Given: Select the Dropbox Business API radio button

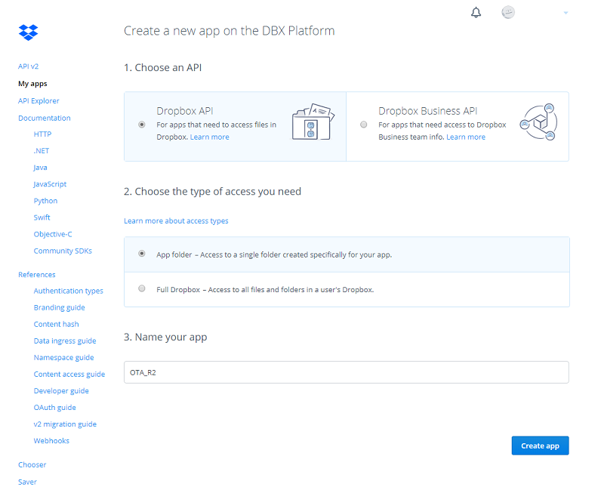Looking at the screenshot, I should click(x=364, y=125).
